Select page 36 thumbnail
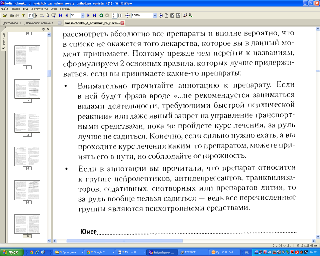320x256 pixels. coord(27,224)
